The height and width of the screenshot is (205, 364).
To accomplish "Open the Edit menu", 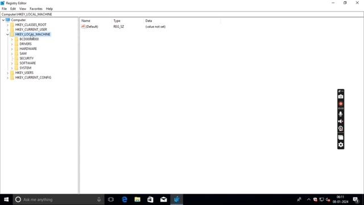I will click(13, 9).
